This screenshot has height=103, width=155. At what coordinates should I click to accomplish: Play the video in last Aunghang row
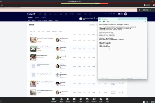[120, 92]
